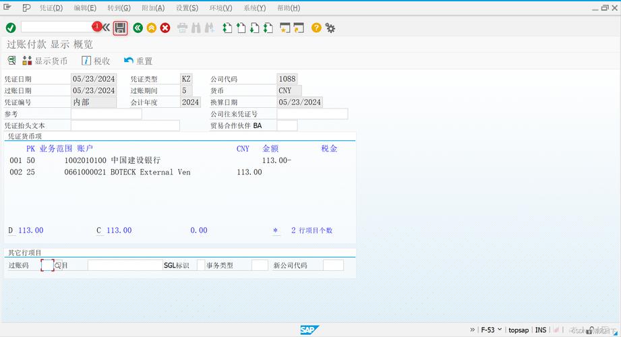Click amount 113.00- on line 001
This screenshot has height=337, width=621.
(276, 160)
